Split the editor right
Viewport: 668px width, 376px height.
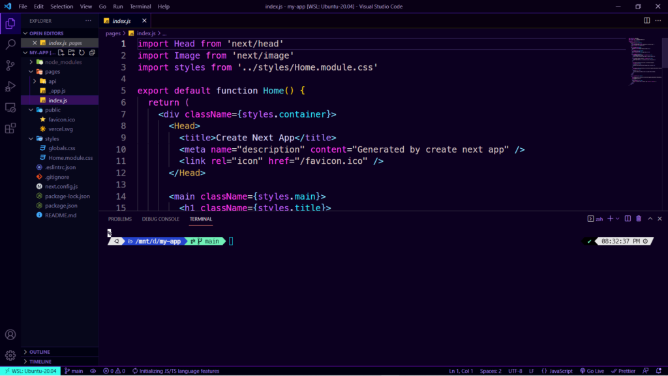point(647,20)
